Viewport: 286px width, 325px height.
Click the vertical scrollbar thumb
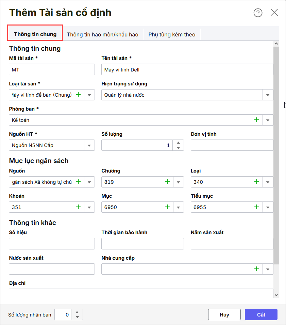276,153
